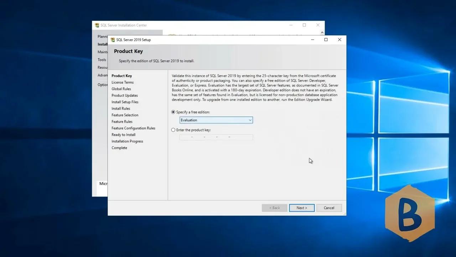Image resolution: width=456 pixels, height=257 pixels.
Task: Select the Ready to Install step
Action: (123, 135)
